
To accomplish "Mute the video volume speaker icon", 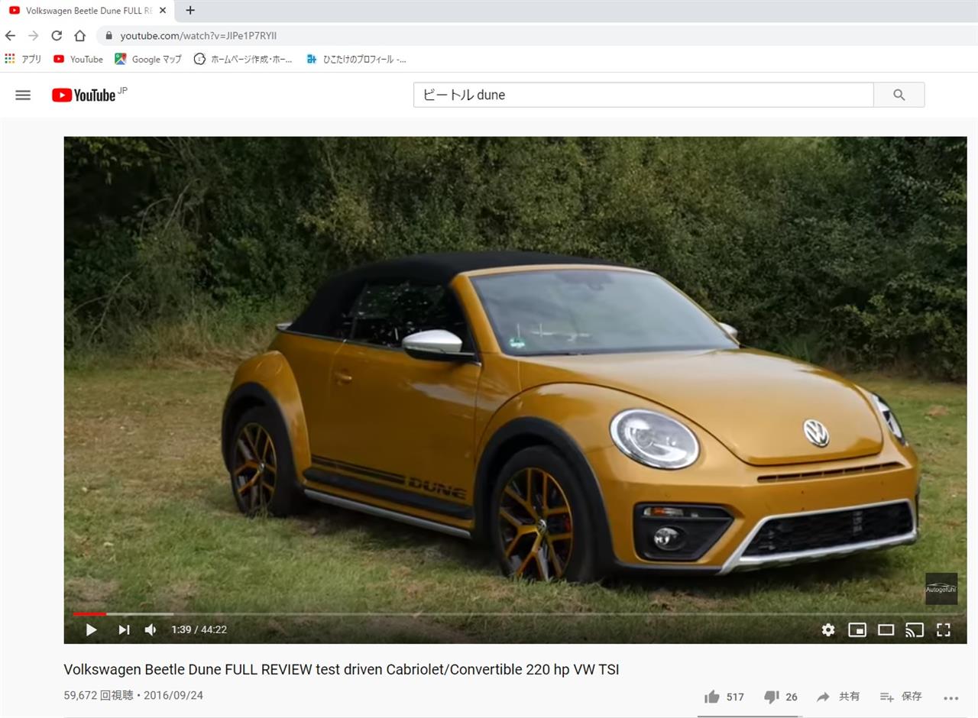I will click(151, 629).
